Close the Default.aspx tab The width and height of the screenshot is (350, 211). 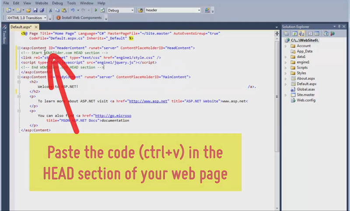coord(36,27)
